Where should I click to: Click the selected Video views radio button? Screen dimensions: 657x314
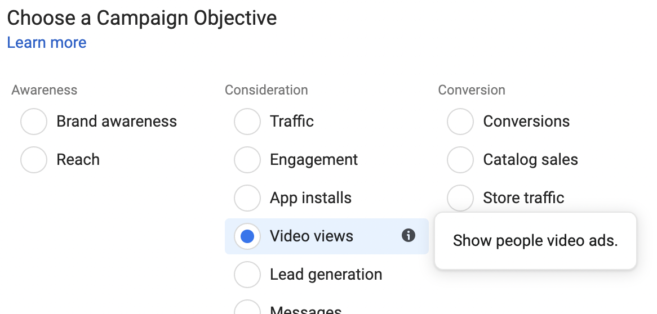pos(247,236)
